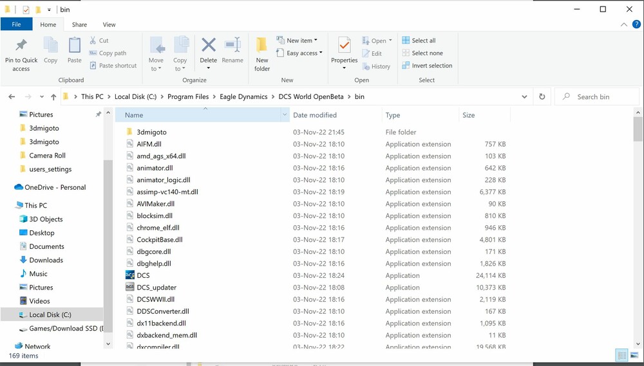644x366 pixels.
Task: Select CockpitBase.dll file
Action: pyautogui.click(x=154, y=240)
